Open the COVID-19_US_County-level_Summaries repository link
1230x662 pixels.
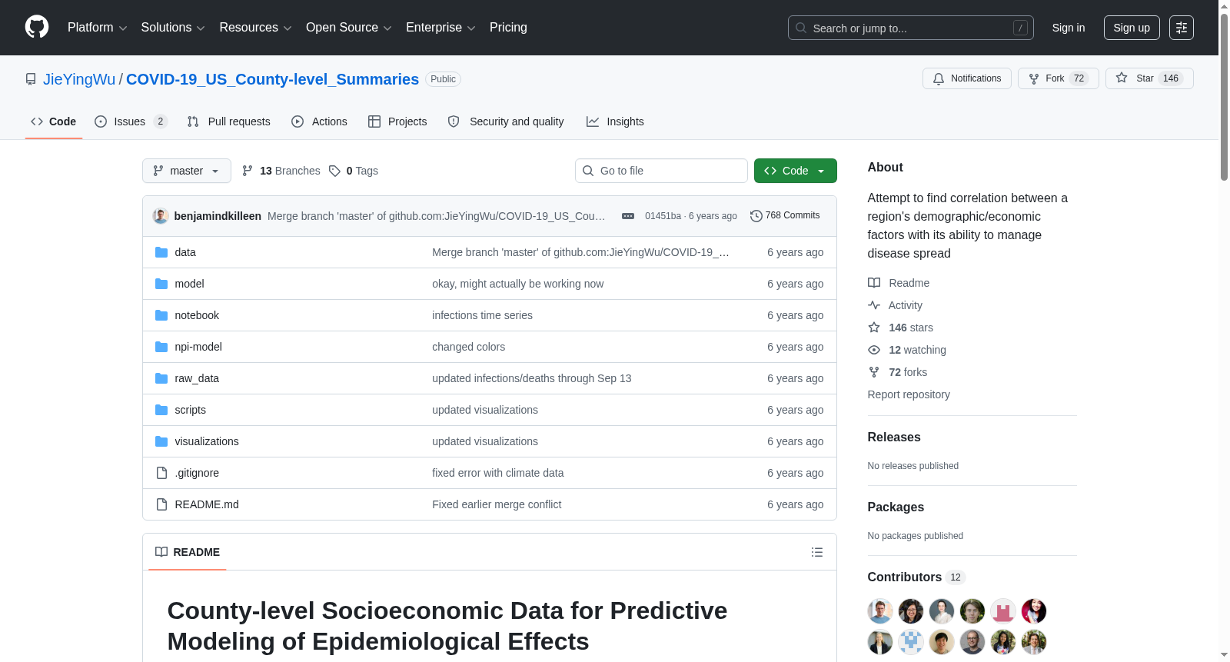[272, 79]
